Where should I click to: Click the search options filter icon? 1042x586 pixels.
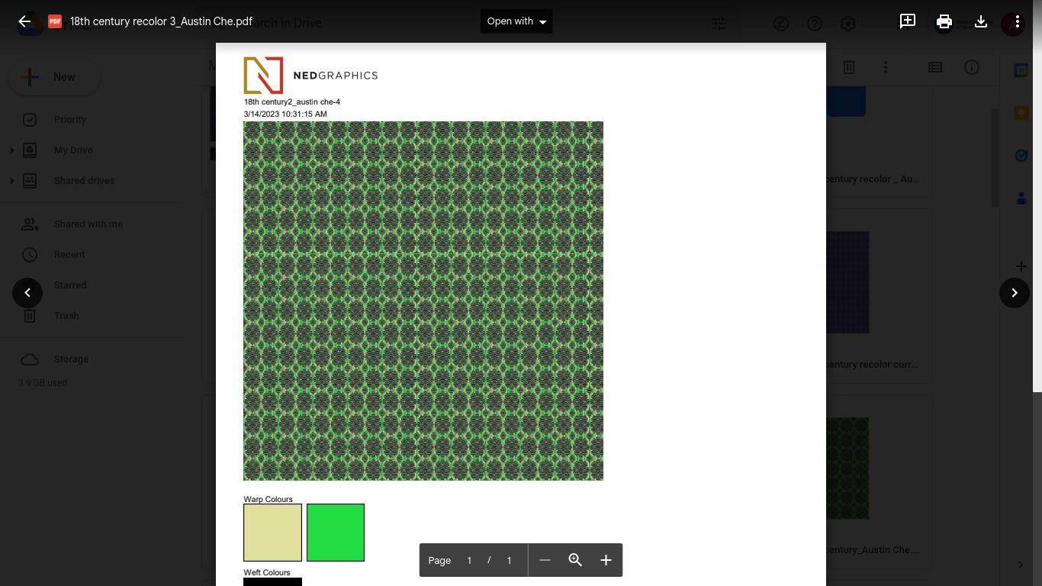click(719, 24)
